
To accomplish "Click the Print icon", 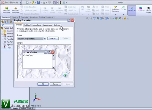I will (x=44, y=2).
